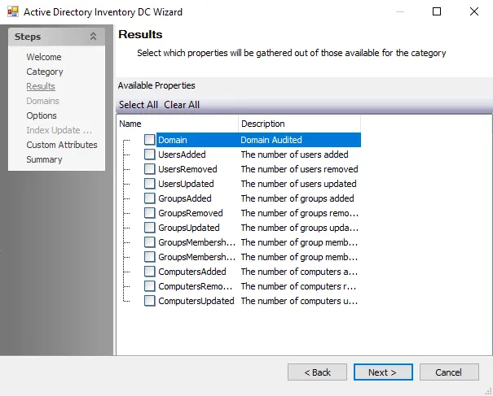Click 'The number of users removed' text
493x396 pixels.
pos(300,169)
